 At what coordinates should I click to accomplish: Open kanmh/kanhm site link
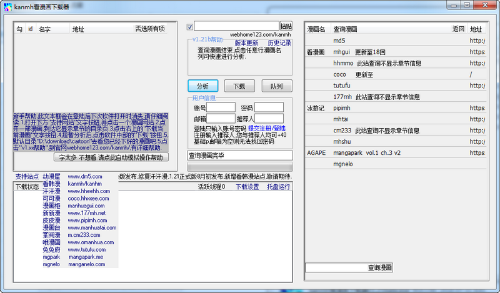(x=85, y=184)
